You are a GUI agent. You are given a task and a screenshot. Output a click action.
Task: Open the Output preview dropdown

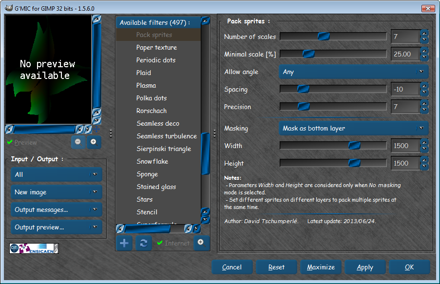(x=57, y=227)
